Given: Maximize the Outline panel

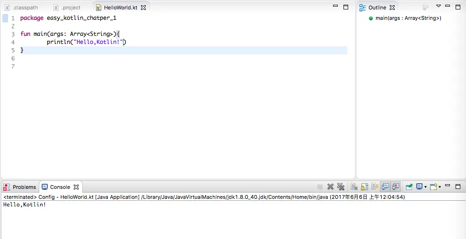Looking at the screenshot, I should tap(458, 7).
